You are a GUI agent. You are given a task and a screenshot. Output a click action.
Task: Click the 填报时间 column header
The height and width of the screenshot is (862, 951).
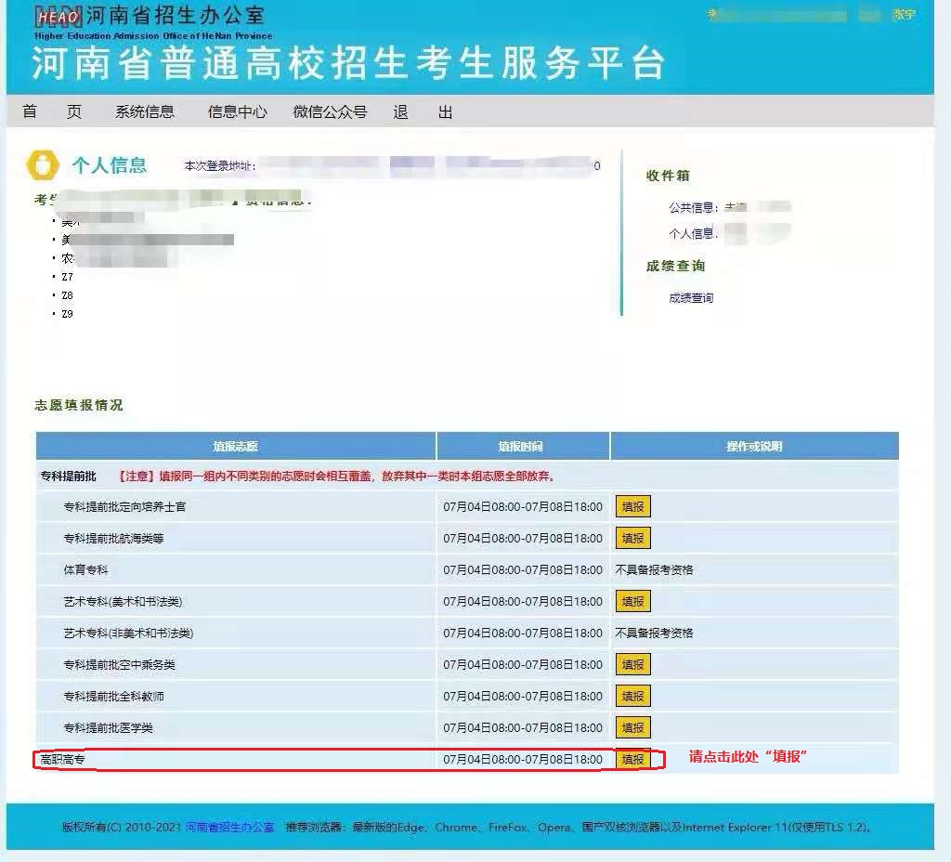(x=522, y=446)
